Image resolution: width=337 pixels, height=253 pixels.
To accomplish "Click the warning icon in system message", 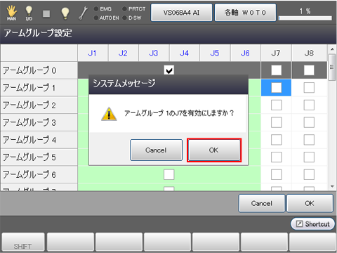I will coord(109,114).
